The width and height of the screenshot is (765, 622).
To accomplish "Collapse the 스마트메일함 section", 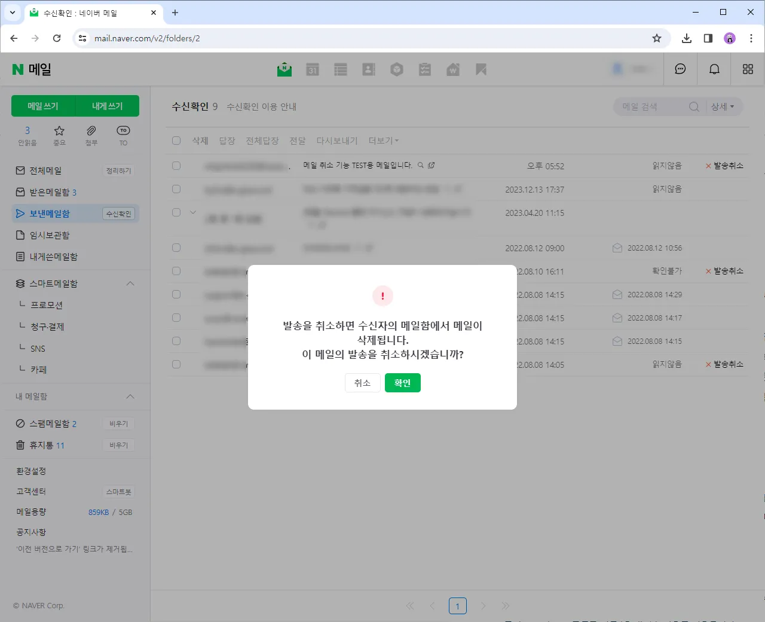I will pyautogui.click(x=130, y=283).
